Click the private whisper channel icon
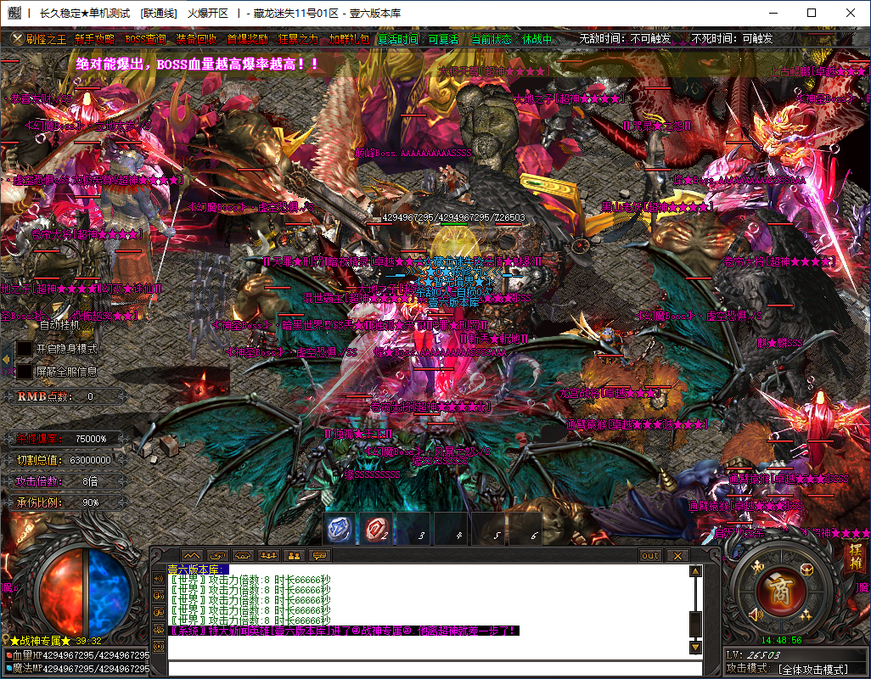 pos(159,595)
